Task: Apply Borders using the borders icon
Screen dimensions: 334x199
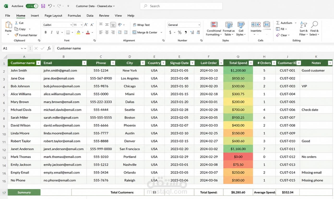Action: tap(68, 32)
